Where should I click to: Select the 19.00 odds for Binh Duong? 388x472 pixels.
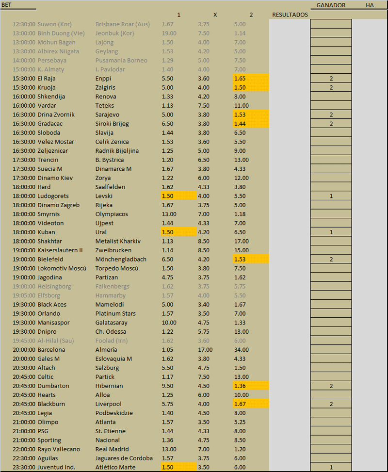(169, 33)
